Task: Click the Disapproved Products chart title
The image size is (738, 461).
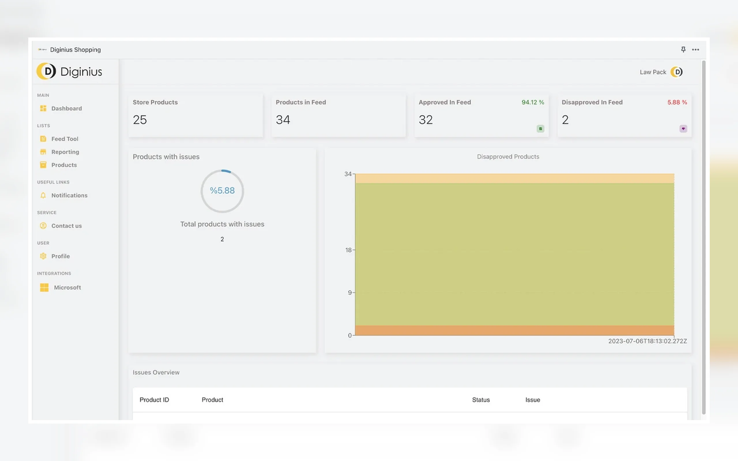Action: click(508, 157)
